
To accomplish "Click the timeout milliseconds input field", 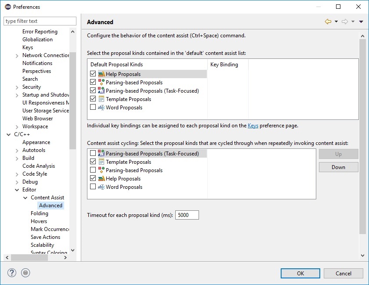I will coord(187,215).
